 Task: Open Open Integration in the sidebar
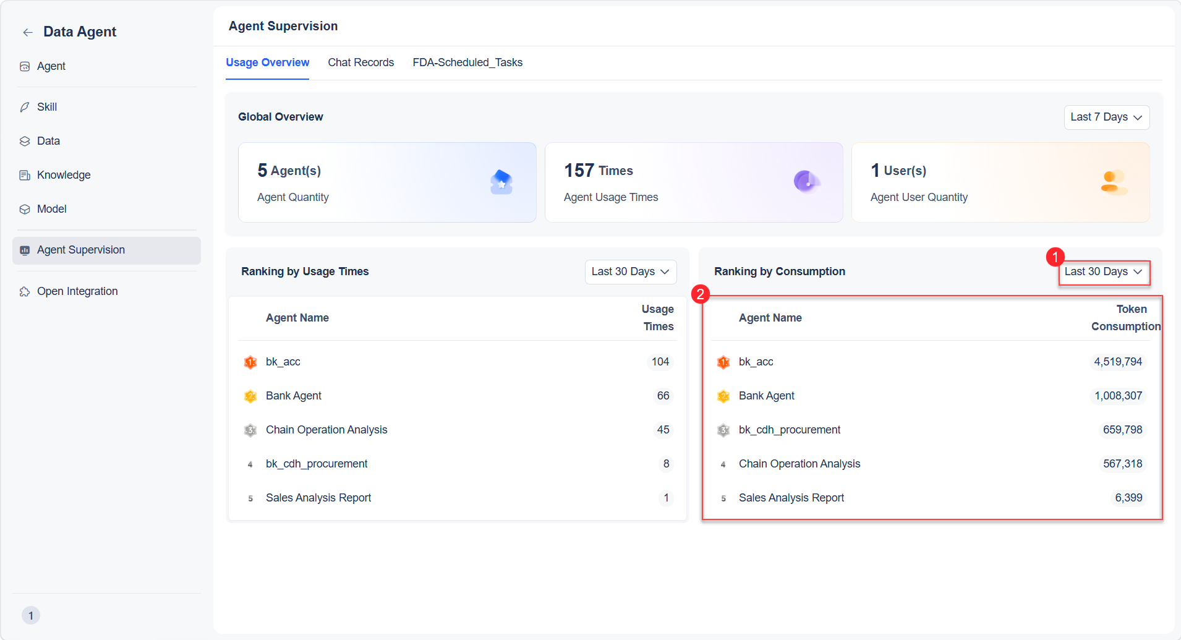106,291
